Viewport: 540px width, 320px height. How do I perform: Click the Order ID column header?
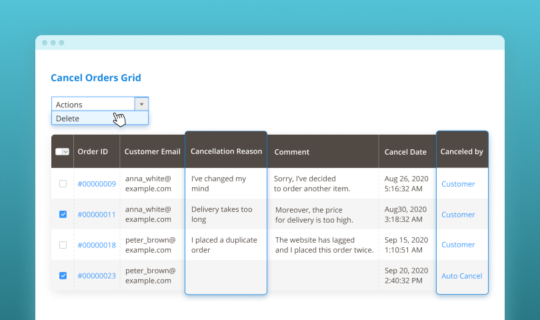[x=93, y=151]
